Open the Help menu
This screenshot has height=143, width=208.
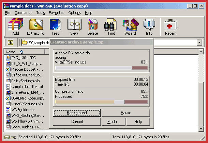tap(89, 13)
